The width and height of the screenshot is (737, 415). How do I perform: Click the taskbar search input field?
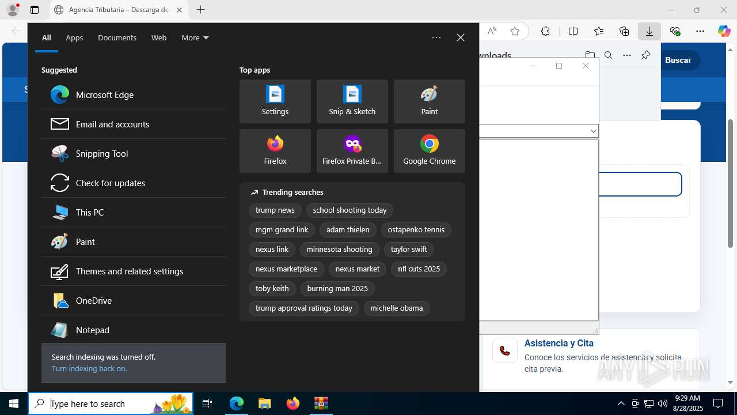[111, 403]
